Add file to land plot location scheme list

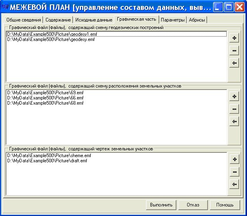pyautogui.click(x=234, y=96)
